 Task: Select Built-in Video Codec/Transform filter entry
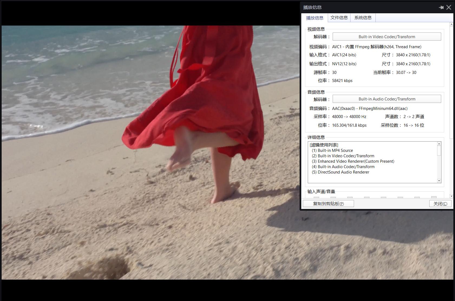(343, 156)
